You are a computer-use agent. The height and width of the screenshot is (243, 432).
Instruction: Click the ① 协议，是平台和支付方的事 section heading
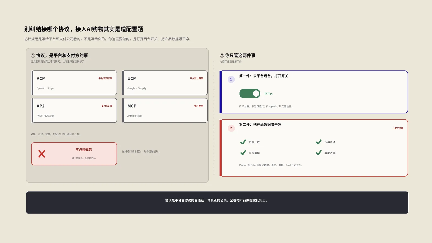pos(59,55)
